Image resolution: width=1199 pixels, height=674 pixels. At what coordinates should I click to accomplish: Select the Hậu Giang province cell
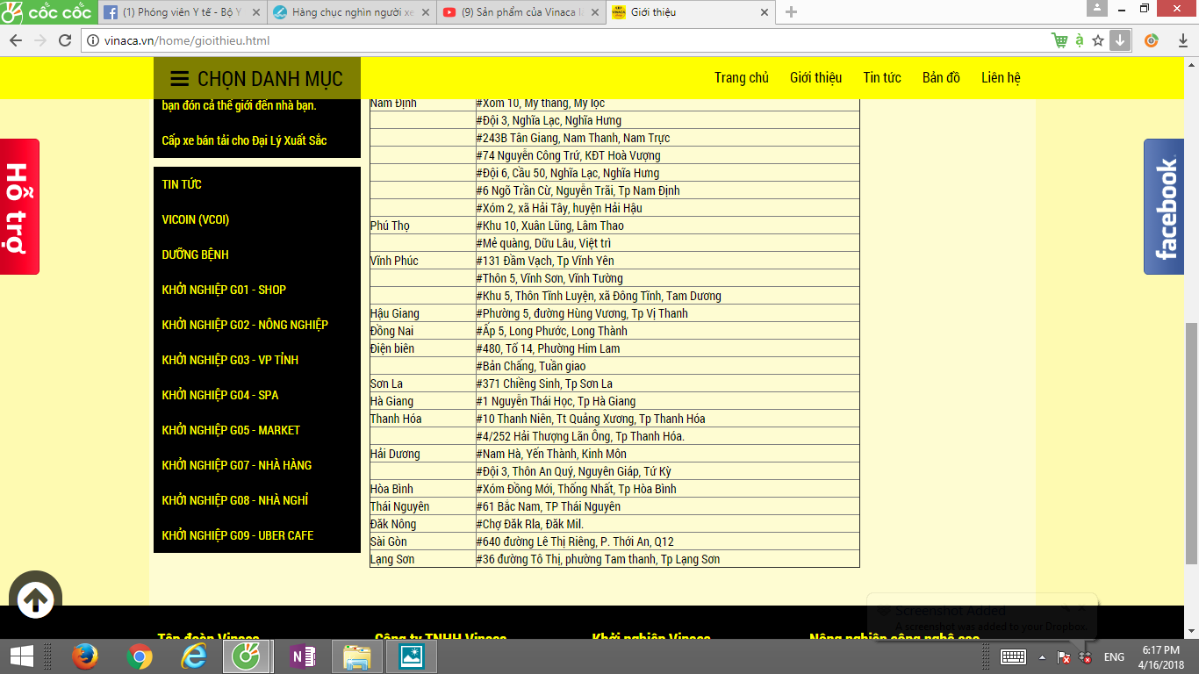(x=423, y=313)
